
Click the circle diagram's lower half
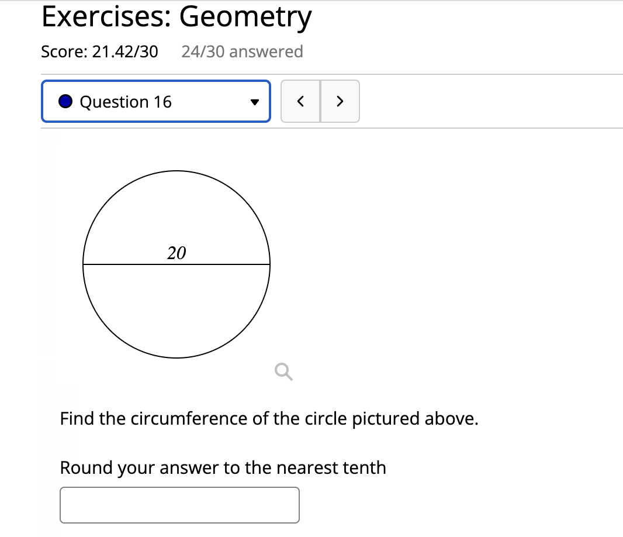point(176,313)
